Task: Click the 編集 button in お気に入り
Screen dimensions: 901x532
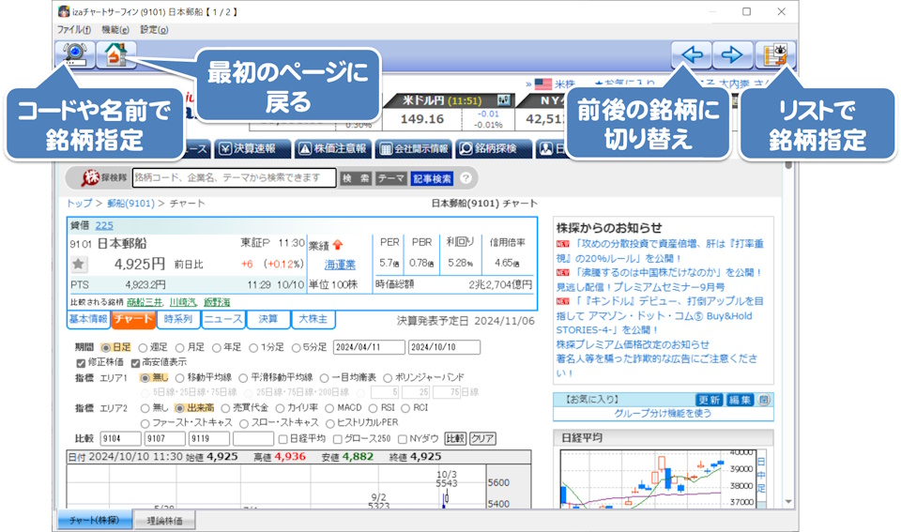Action: (x=740, y=400)
